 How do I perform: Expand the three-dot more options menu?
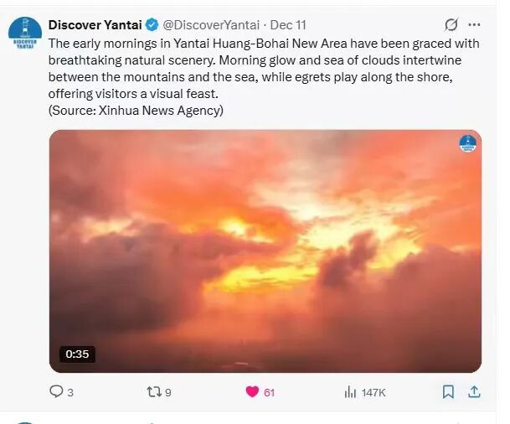tap(475, 24)
